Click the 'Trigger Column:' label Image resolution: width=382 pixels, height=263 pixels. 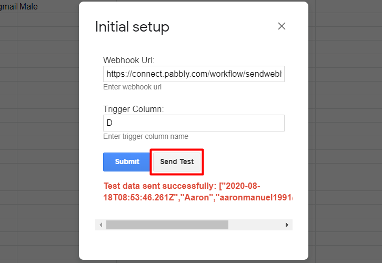[x=134, y=109]
